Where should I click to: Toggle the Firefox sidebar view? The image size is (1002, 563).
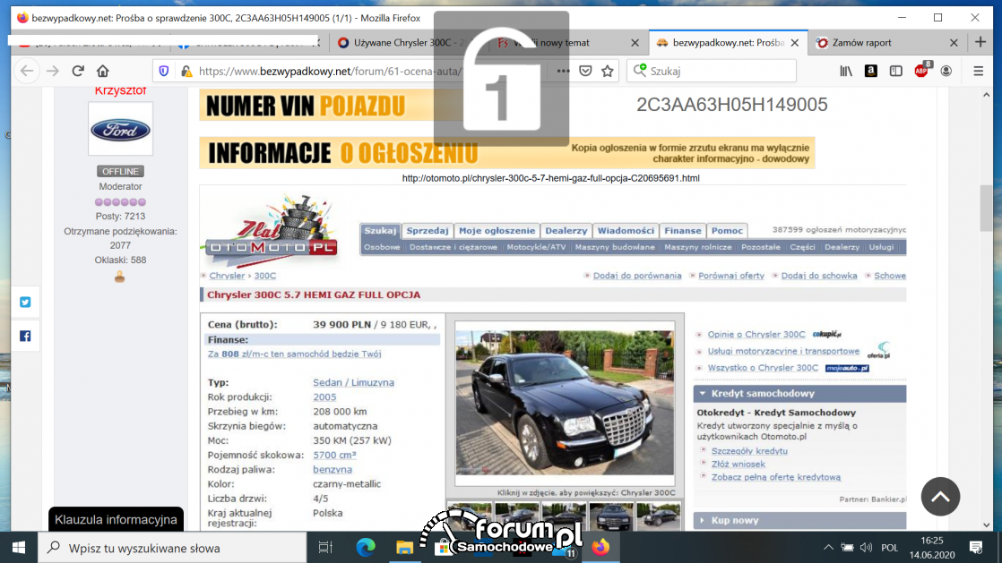896,71
